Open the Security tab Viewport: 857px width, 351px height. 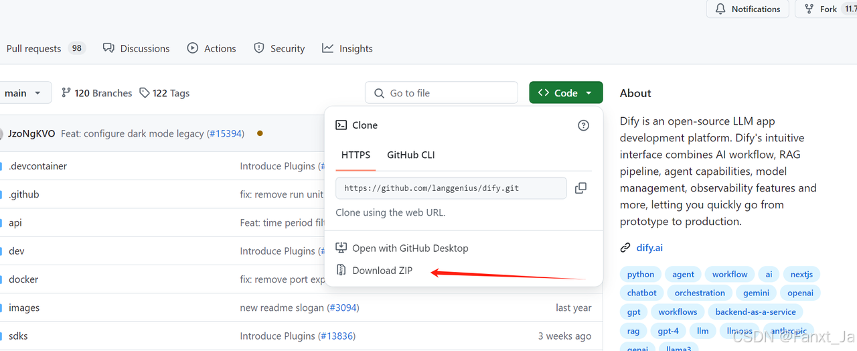tap(279, 48)
